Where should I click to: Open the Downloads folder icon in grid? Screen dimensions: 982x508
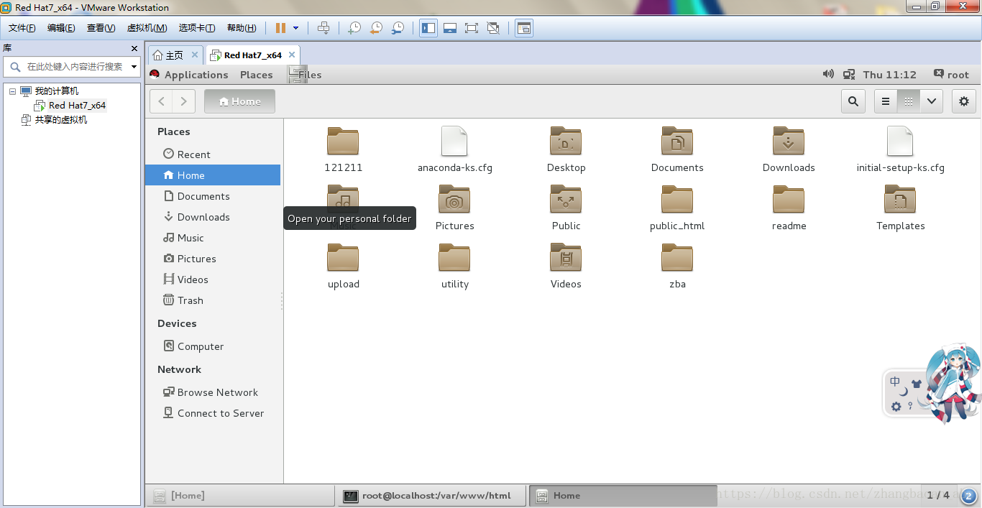[789, 142]
